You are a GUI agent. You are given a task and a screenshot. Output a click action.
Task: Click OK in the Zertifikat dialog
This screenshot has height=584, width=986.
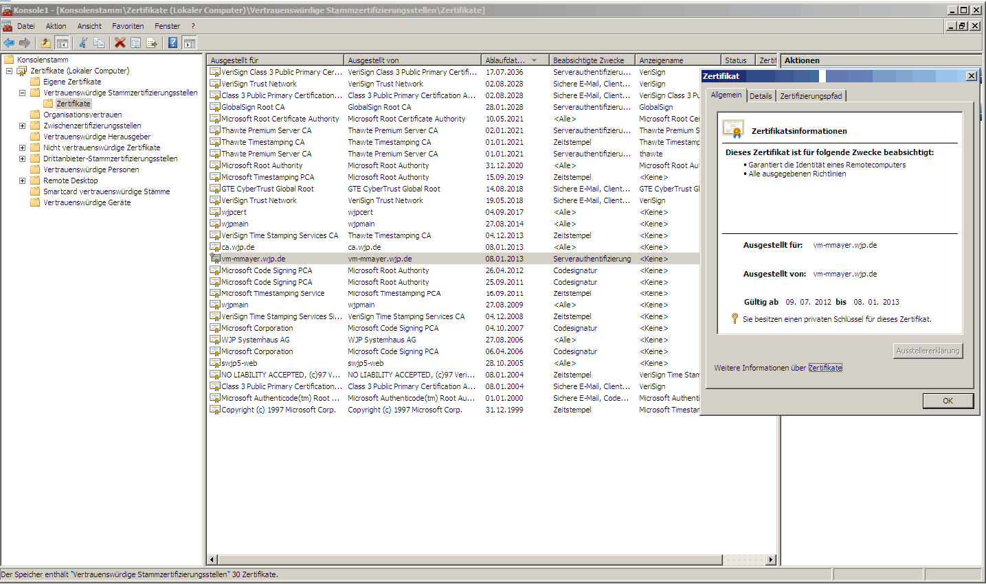click(x=948, y=401)
